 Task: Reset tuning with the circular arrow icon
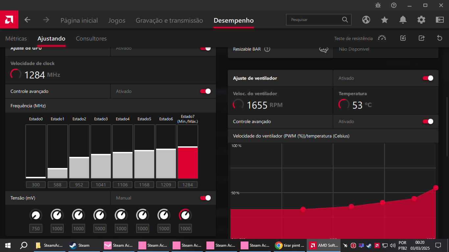point(440,38)
